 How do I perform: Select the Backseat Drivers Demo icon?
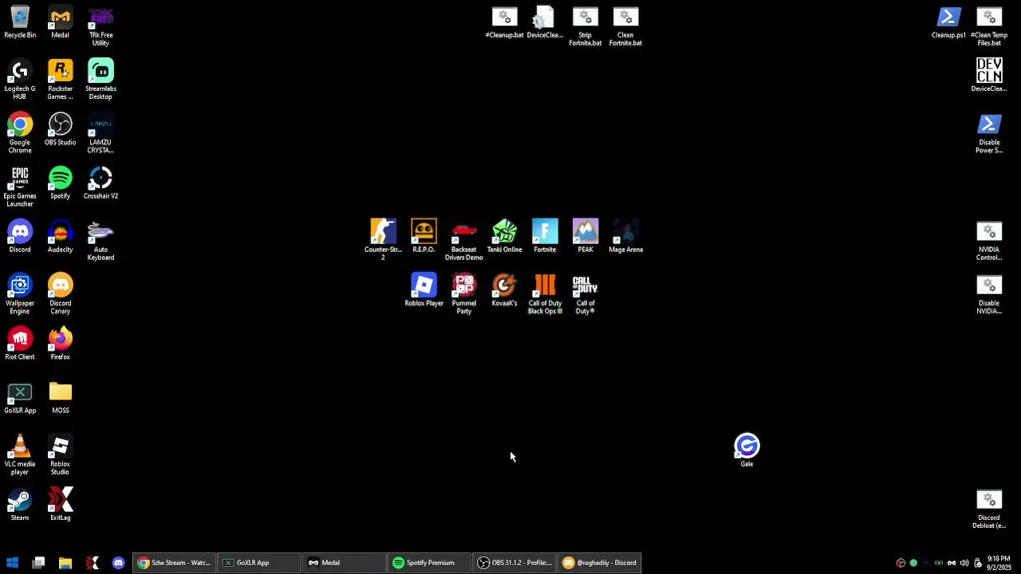point(464,240)
